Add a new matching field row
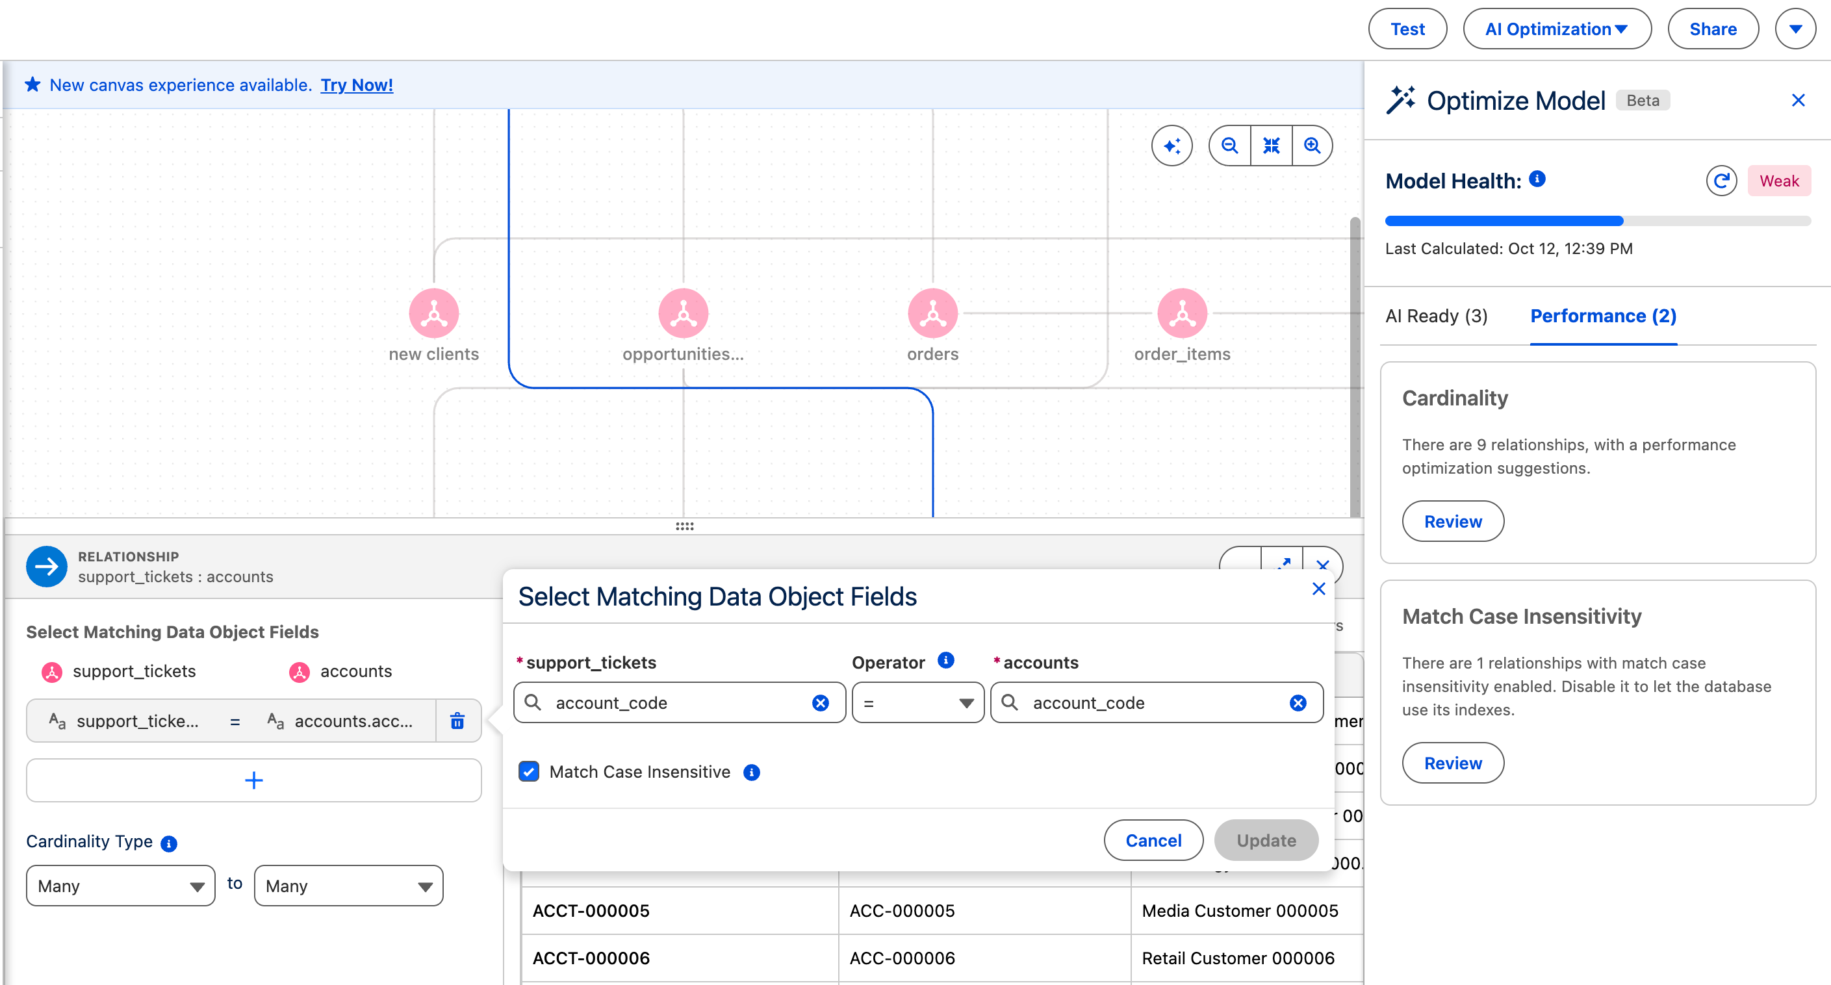Screen dimensions: 1831x985 click(254, 780)
